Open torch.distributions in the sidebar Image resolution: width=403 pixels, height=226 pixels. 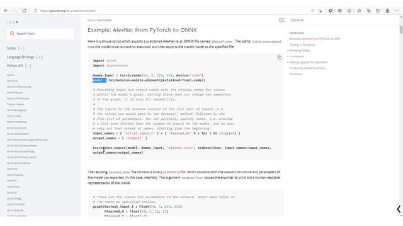pyautogui.click(x=18, y=163)
